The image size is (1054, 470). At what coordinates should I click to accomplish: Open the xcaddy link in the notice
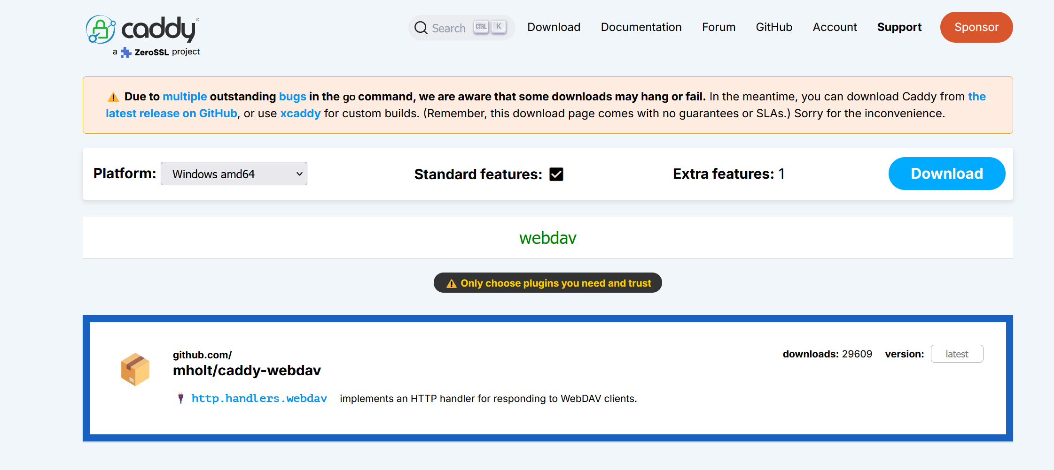coord(300,114)
